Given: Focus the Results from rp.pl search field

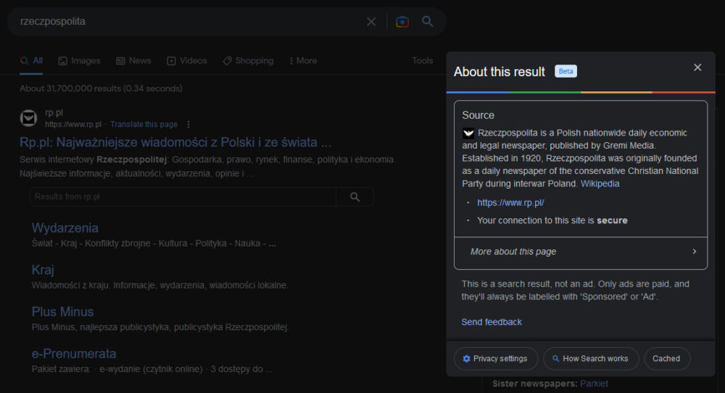Looking at the screenshot, I should (183, 197).
